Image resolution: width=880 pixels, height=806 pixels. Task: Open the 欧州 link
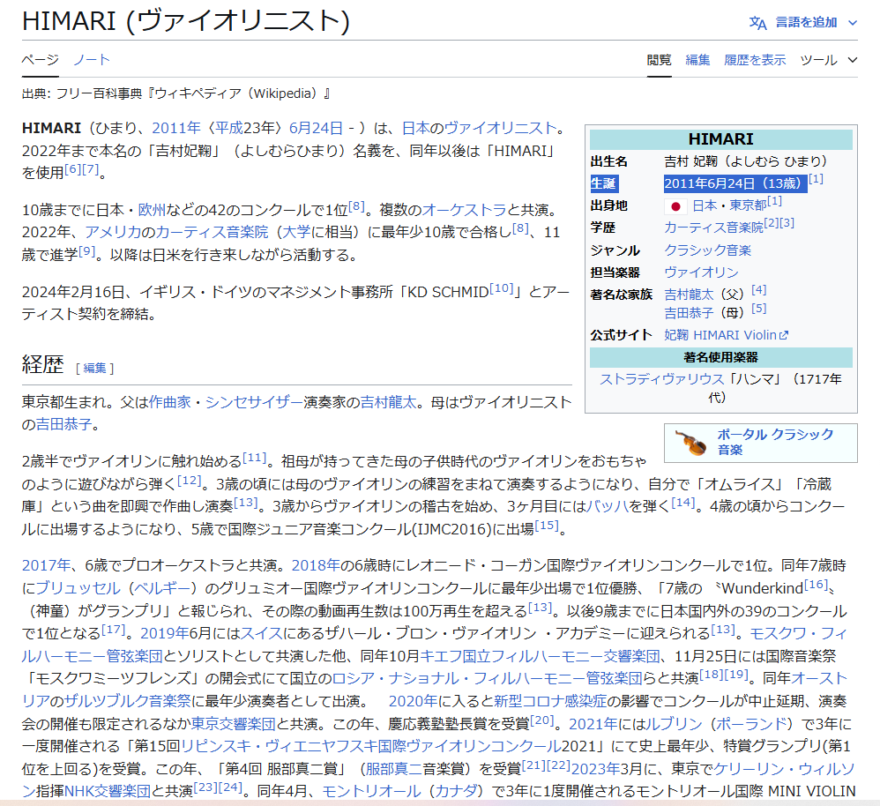click(x=152, y=210)
